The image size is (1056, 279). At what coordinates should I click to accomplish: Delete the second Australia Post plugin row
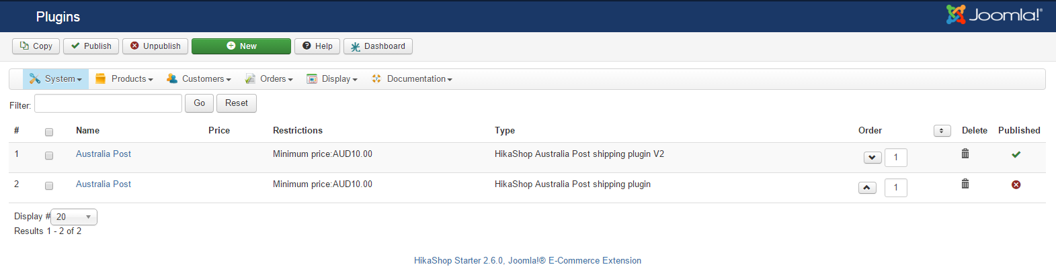pyautogui.click(x=965, y=184)
